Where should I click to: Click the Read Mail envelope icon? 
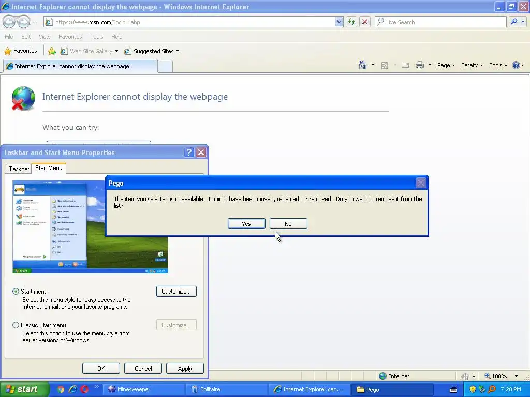[x=405, y=65]
